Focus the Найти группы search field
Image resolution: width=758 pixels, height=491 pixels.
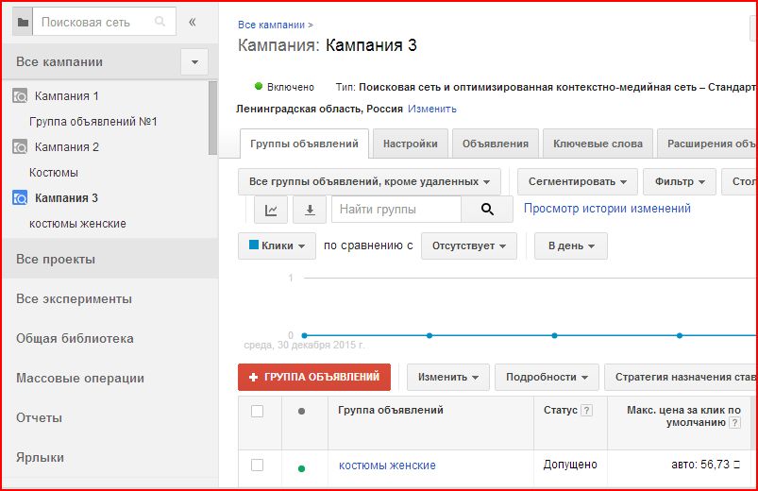pos(396,210)
